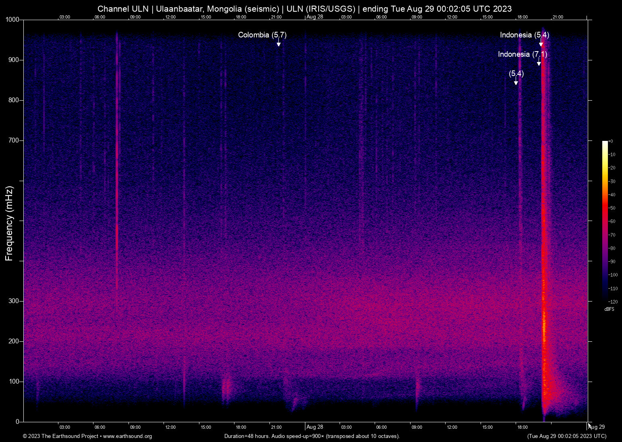Click the 700 frequency axis tick label

(14, 140)
